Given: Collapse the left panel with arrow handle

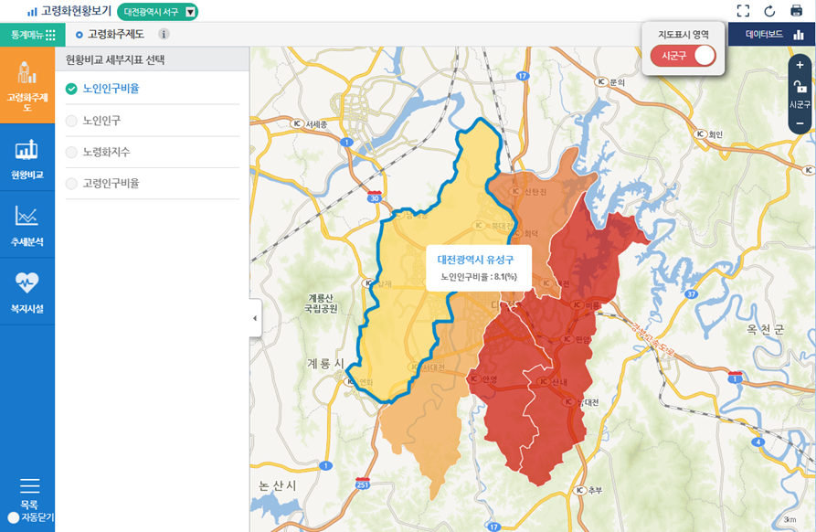Looking at the screenshot, I should 255,318.
